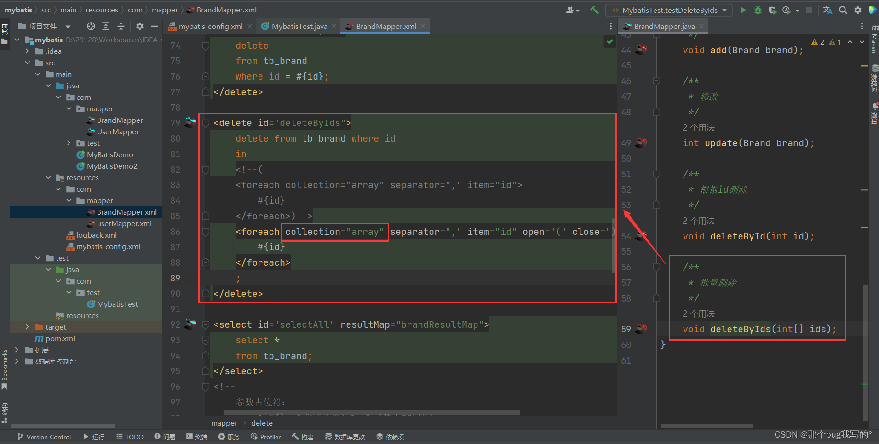Click 2 个用法 above deleteByIds

[x=698, y=313]
